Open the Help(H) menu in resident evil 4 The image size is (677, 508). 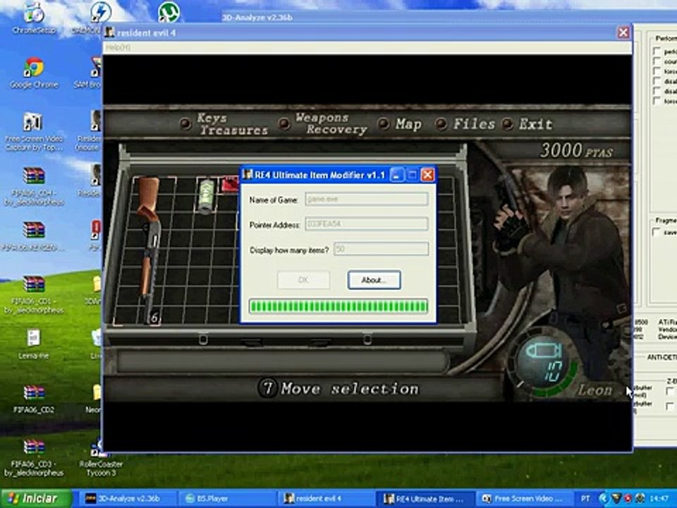[x=118, y=47]
